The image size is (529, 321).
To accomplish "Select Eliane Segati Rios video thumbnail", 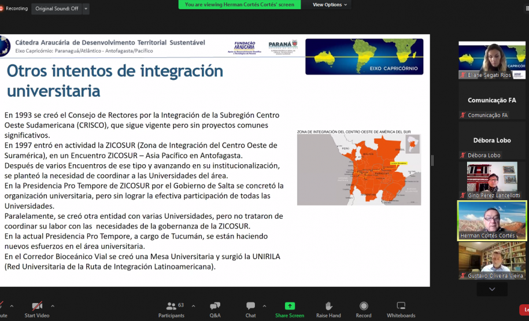I will coord(492,60).
